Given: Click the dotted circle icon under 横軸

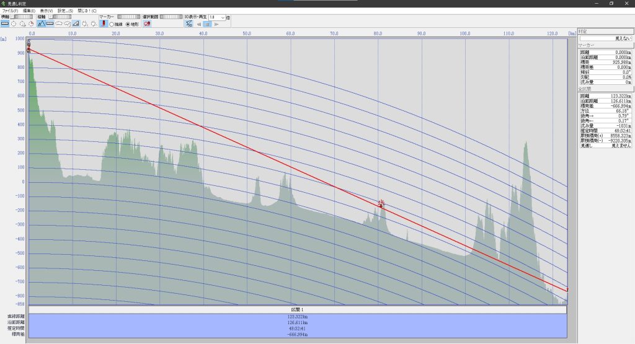Looking at the screenshot, I should [x=22, y=24].
